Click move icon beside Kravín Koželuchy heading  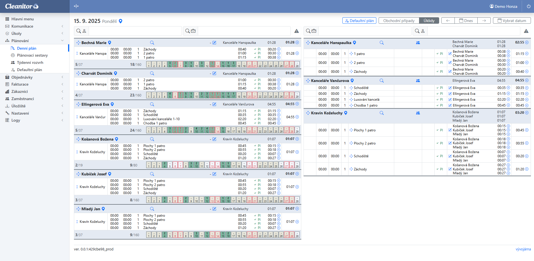(308, 113)
